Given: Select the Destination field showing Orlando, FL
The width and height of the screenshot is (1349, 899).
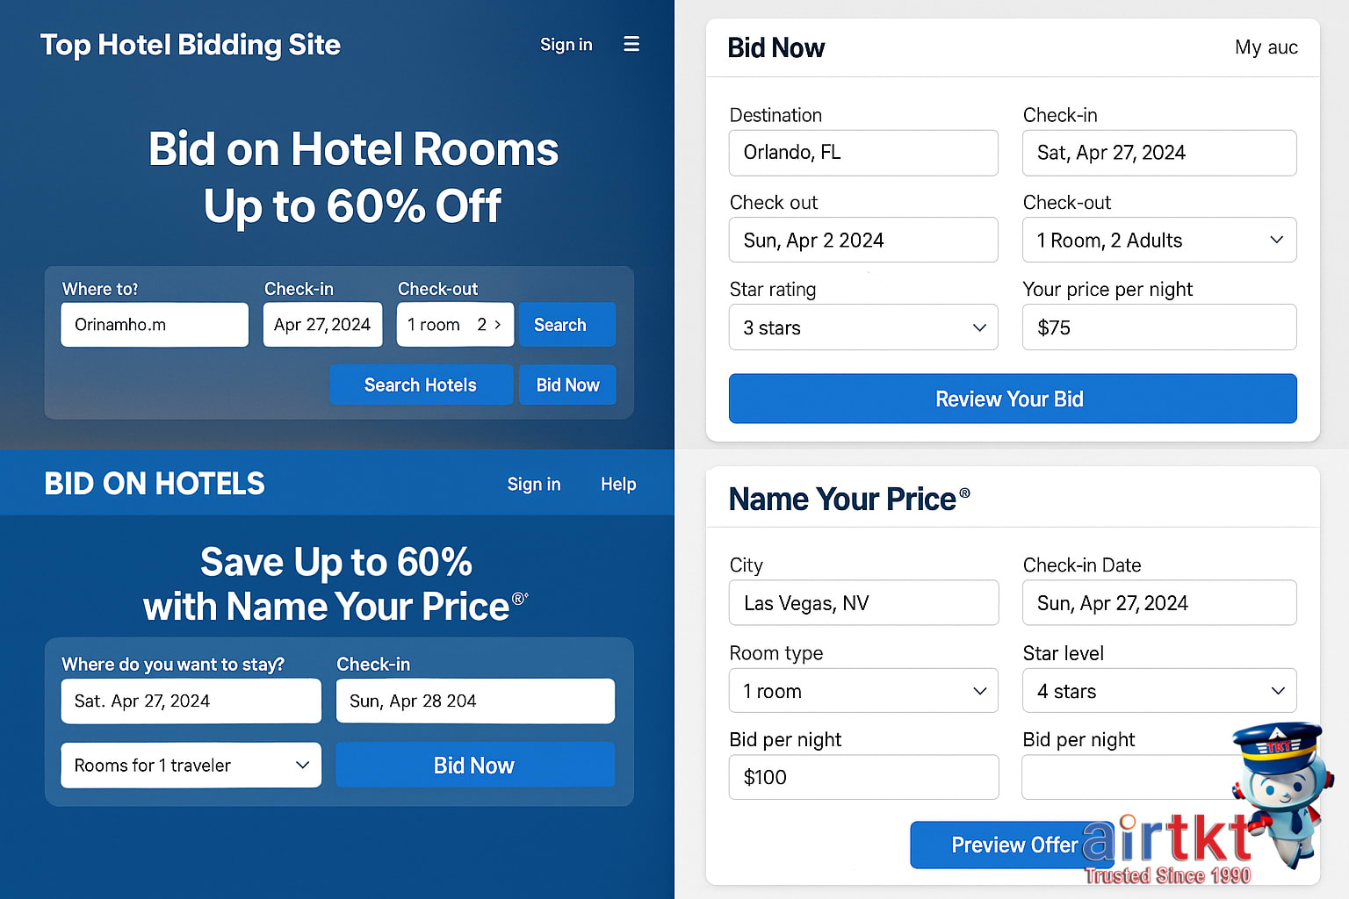Looking at the screenshot, I should (863, 153).
